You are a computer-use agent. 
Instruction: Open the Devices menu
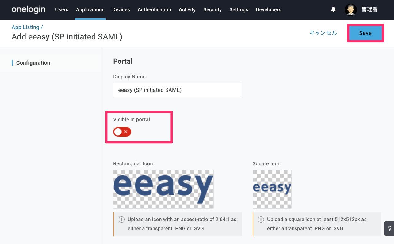point(121,10)
